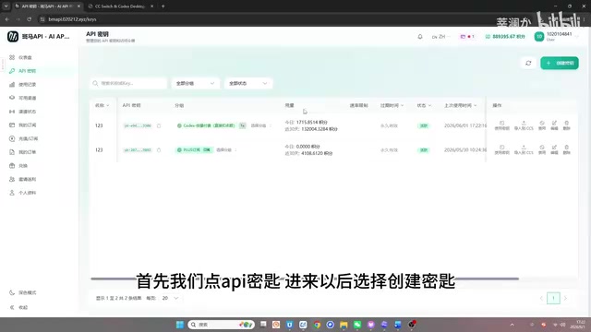Import first row's key to CCS

tap(524, 125)
